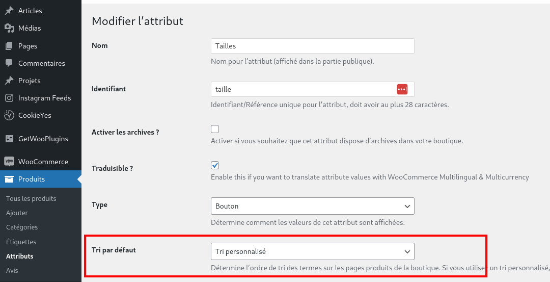The image size is (550, 282).
Task: Open the Type dropdown showing Bouton
Action: pos(313,206)
